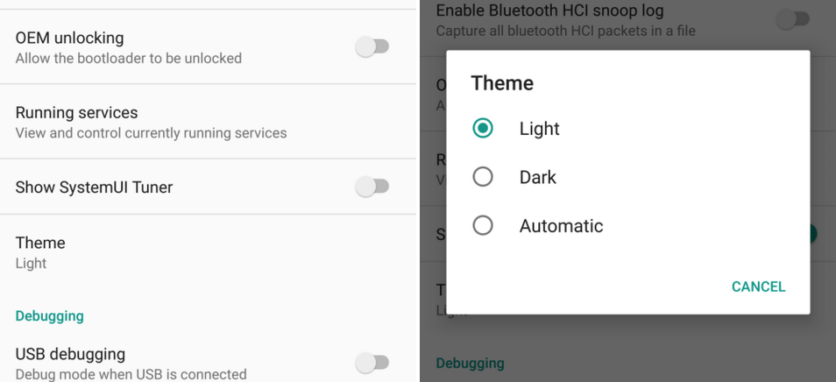Click the Theme dialog title
This screenshot has height=382, width=836.
click(502, 83)
